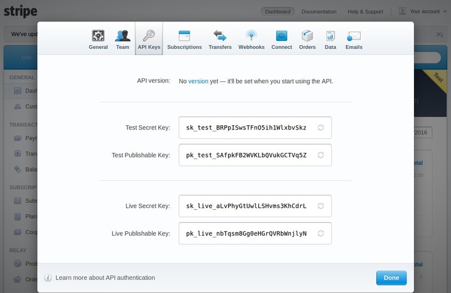Roll the Live Secret Key refresh icon
The width and height of the screenshot is (451, 293).
321,206
